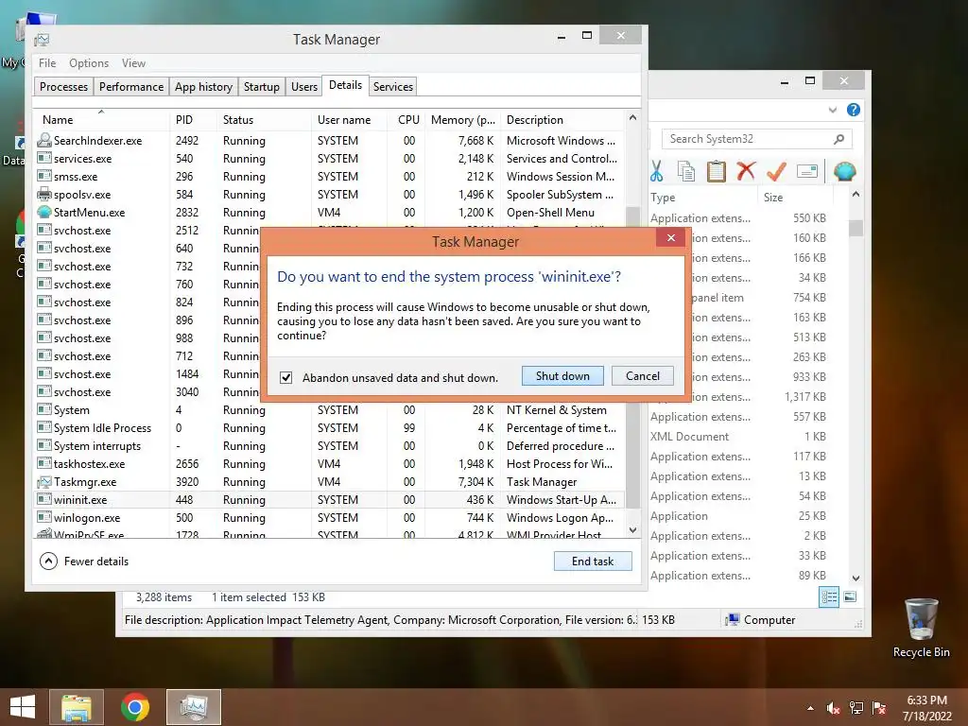968x726 pixels.
Task: Click Paste clipboard icon in Explorer toolbar
Action: click(x=717, y=171)
